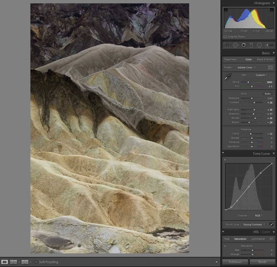Toggle the Tone Curve panel switch
277x267 pixels.
pyautogui.click(x=223, y=153)
